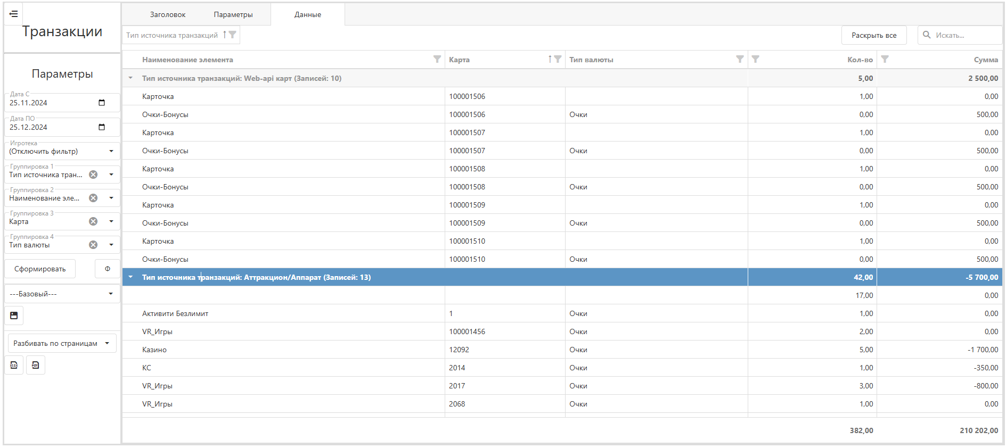
Task: Open the Дата С calendar picker
Action: click(x=102, y=103)
